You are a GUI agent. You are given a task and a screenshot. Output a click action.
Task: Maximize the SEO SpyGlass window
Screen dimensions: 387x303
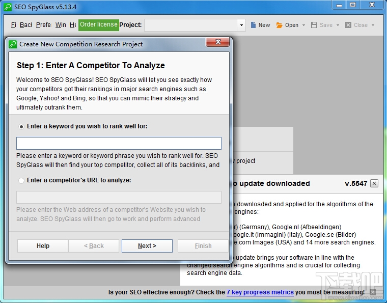click(x=353, y=5)
